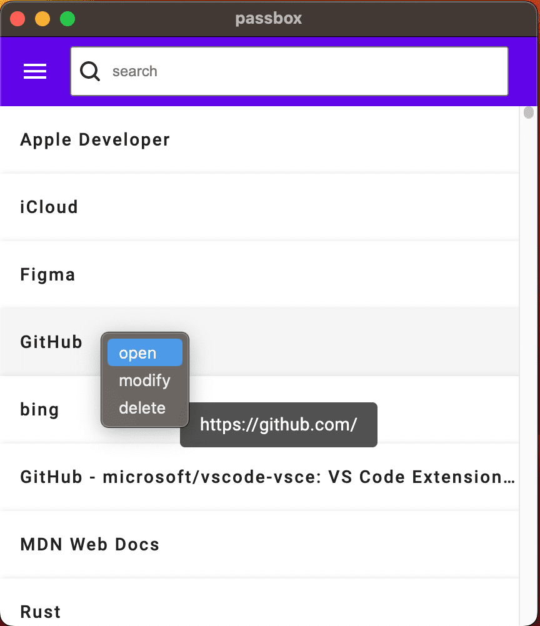Select the iCloud entry
Viewport: 540px width, 626px height.
(259, 207)
